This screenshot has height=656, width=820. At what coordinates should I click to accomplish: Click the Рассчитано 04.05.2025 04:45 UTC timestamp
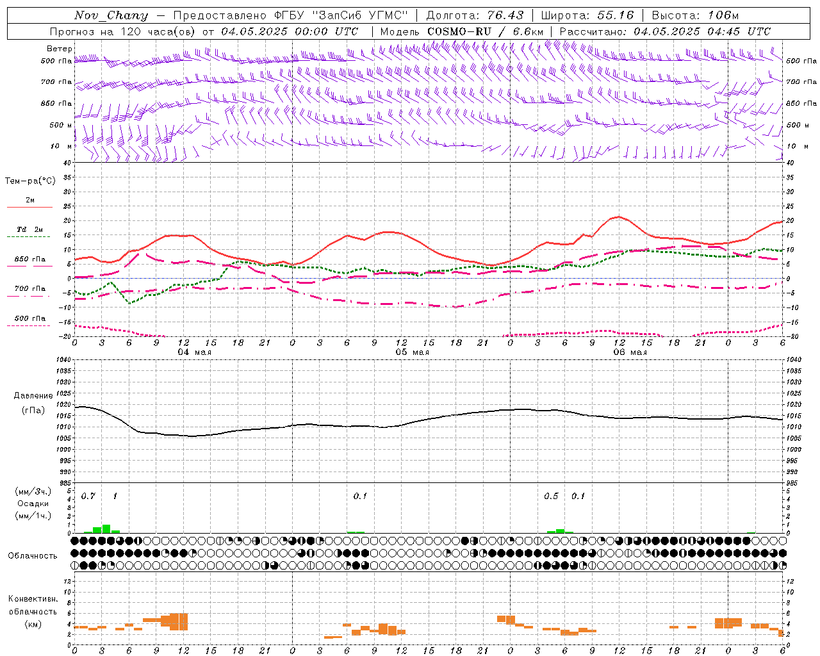click(665, 31)
